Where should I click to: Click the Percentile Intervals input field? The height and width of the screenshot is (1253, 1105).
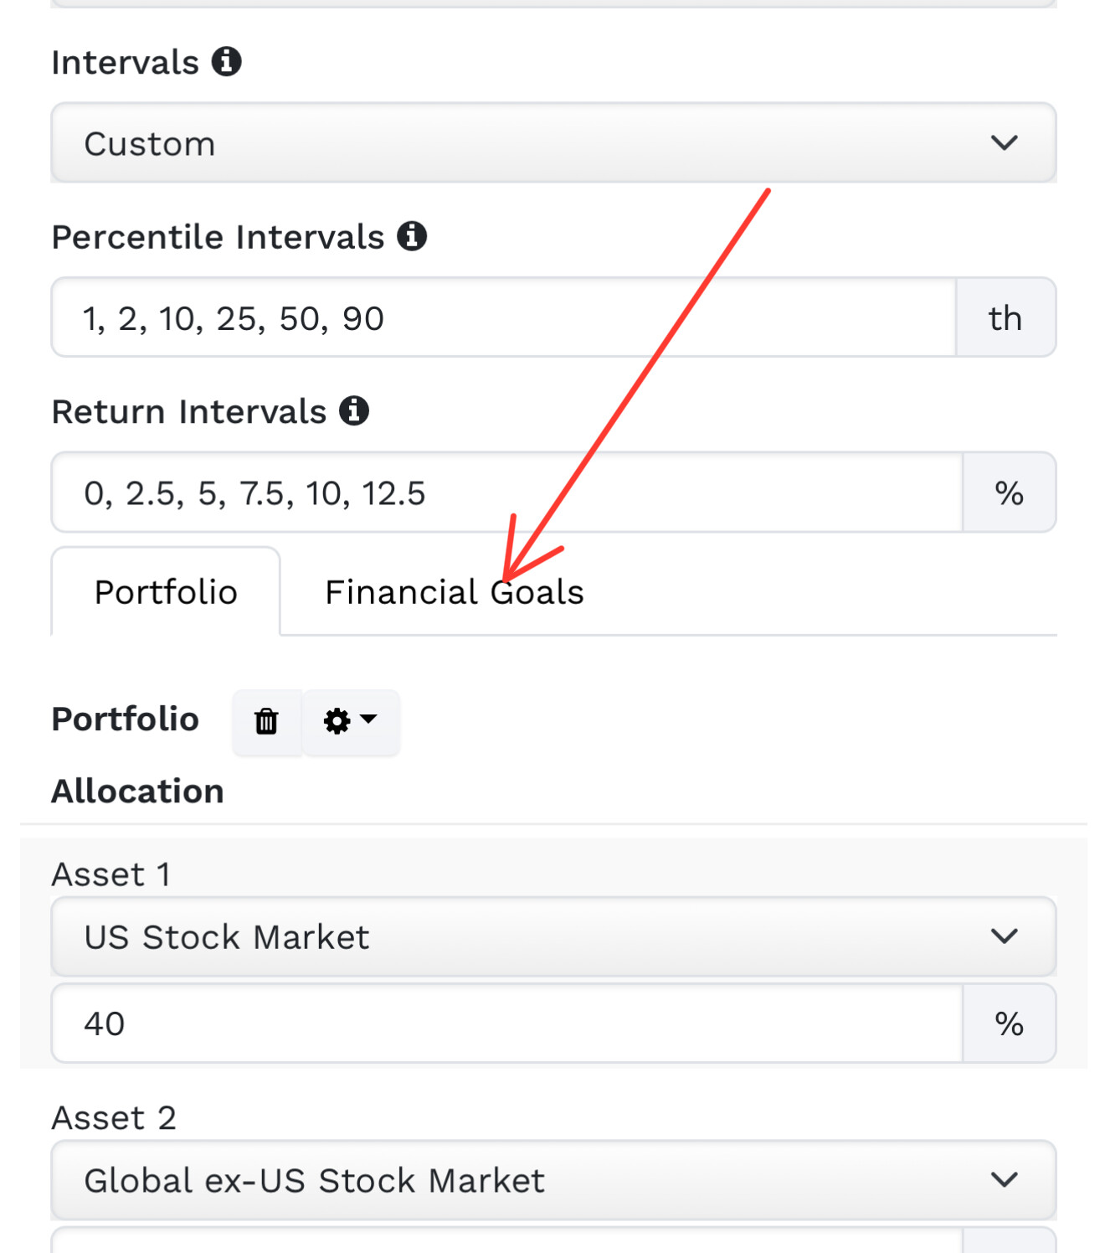(x=502, y=318)
